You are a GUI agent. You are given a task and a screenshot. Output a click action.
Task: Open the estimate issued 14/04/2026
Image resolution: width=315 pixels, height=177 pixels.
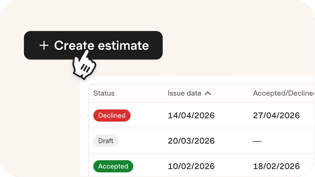191,115
